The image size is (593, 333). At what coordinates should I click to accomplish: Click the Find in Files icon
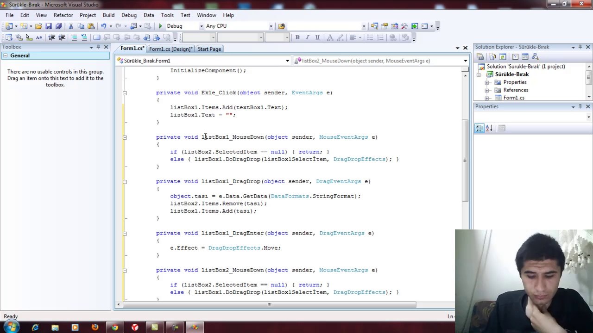[282, 26]
